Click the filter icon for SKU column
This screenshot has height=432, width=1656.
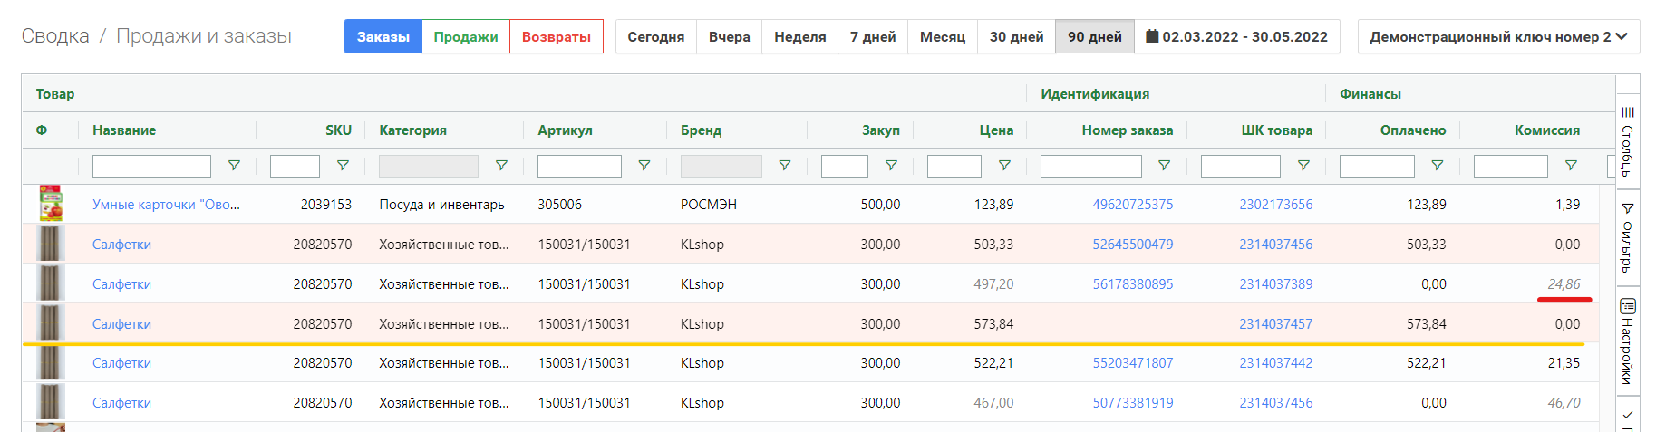tap(343, 166)
